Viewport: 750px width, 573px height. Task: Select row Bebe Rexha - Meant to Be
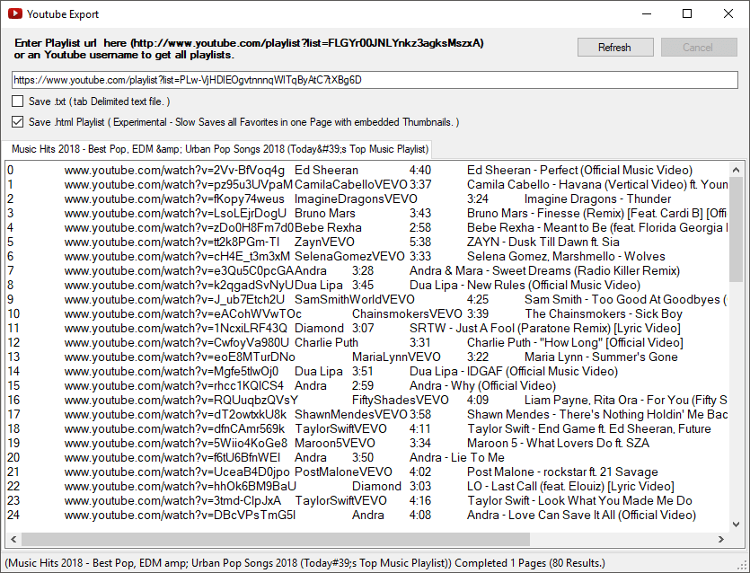click(x=367, y=227)
